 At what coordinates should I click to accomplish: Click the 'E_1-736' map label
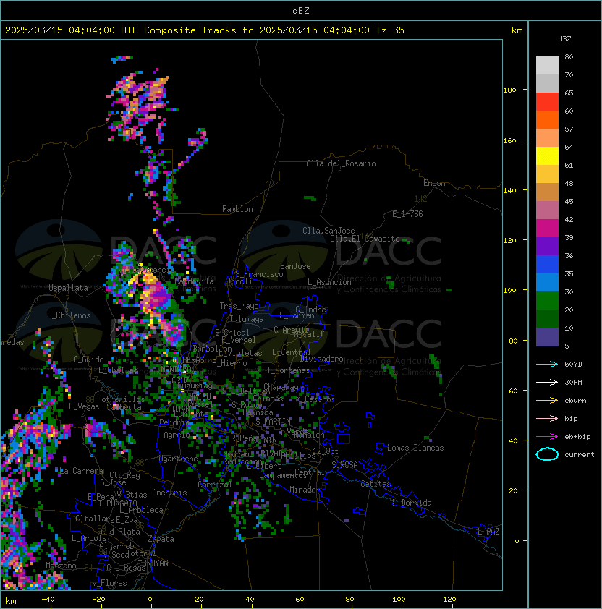pos(407,214)
